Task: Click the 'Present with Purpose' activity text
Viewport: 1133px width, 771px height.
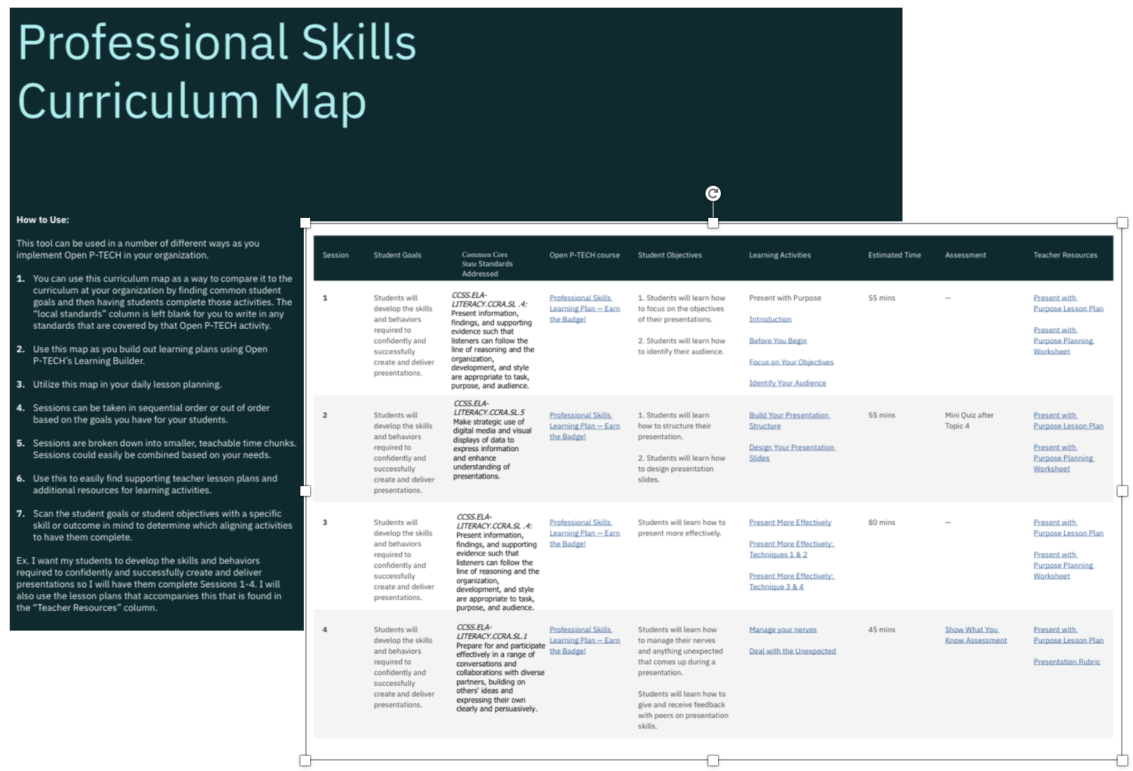Action: click(785, 298)
